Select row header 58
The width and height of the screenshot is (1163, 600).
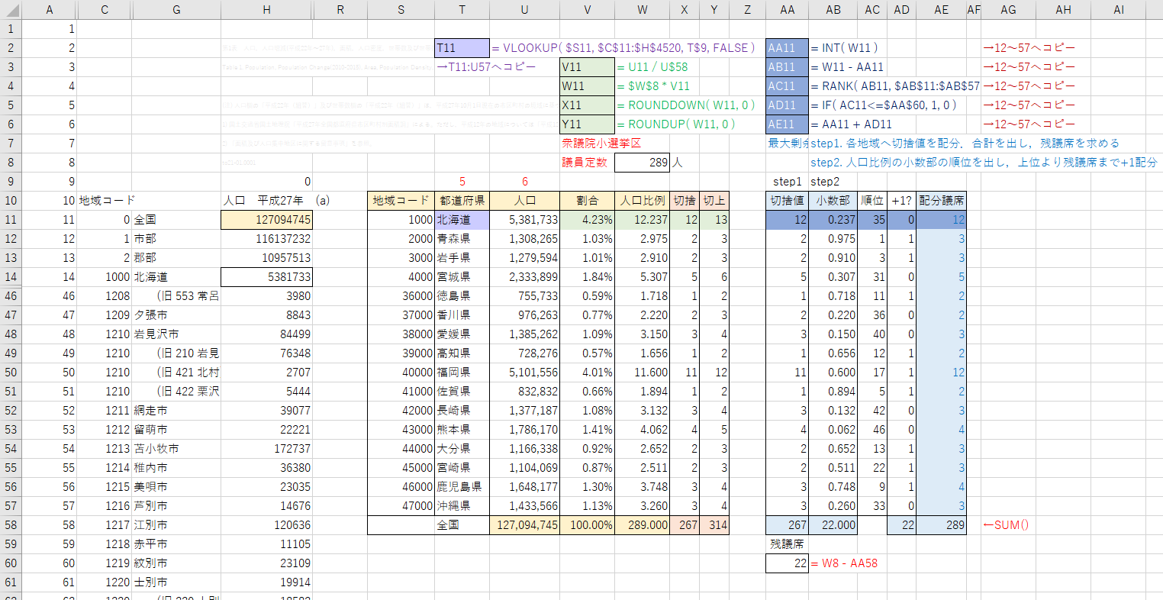(x=11, y=525)
